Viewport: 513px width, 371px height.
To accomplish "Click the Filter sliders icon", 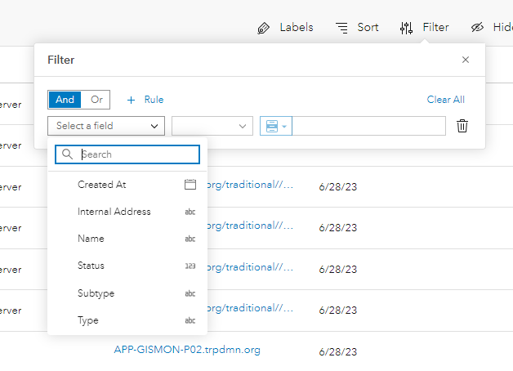I will tap(406, 28).
